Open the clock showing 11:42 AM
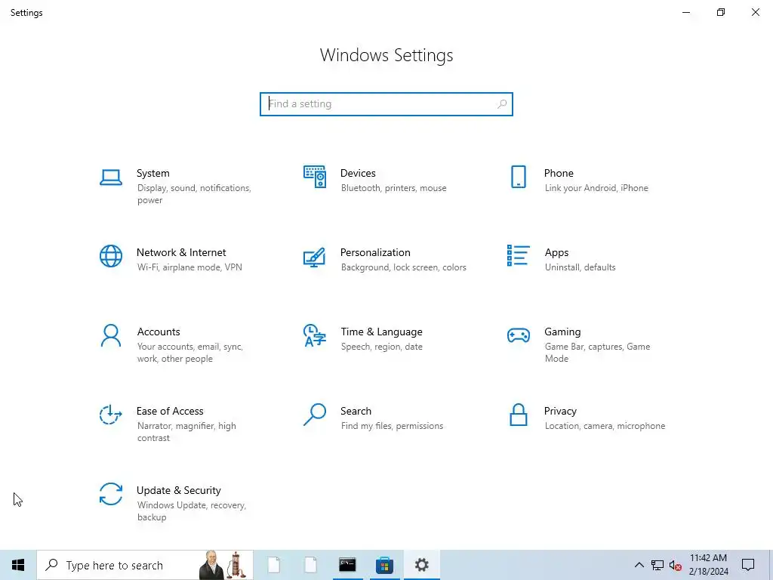Viewport: 773px width, 580px height. coord(708,565)
